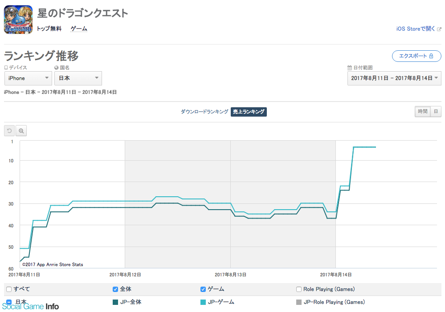Click the エクスポート button
The height and width of the screenshot is (312, 445).
pyautogui.click(x=416, y=56)
